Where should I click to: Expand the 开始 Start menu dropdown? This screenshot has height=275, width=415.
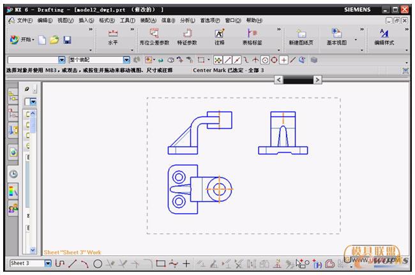25,40
